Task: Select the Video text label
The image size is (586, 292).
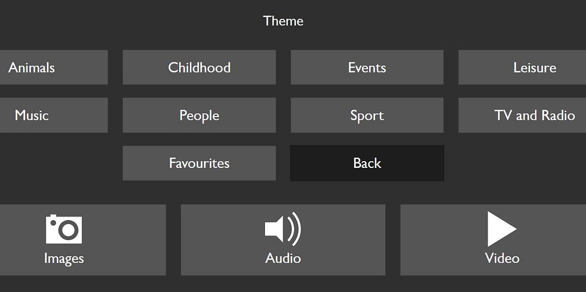Action: click(x=502, y=258)
